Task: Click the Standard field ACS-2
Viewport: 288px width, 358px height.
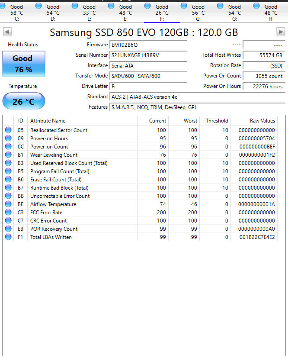Action: 198,97
